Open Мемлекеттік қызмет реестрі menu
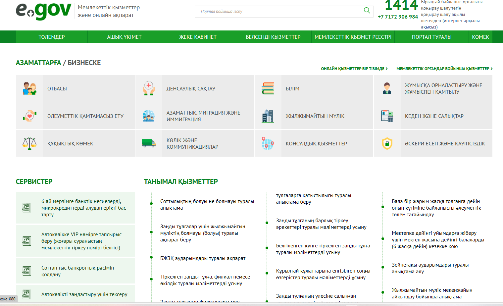The height and width of the screenshot is (306, 503). [x=353, y=37]
